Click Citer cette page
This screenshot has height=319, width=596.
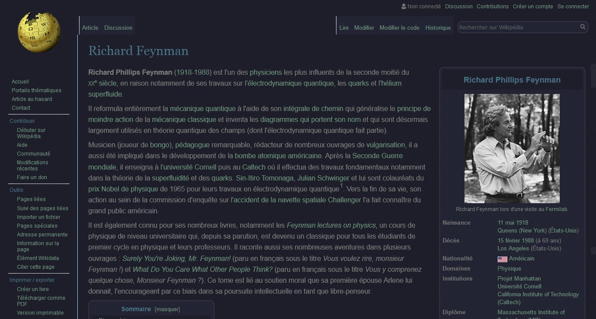click(36, 267)
